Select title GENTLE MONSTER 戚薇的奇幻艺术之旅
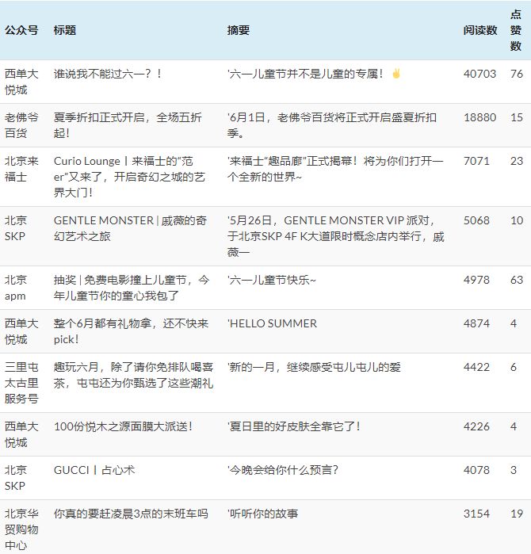This screenshot has height=554, width=531. [130, 228]
